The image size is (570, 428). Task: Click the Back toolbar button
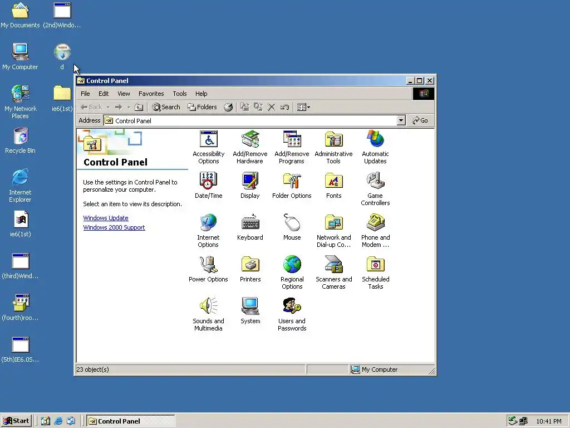click(x=91, y=107)
